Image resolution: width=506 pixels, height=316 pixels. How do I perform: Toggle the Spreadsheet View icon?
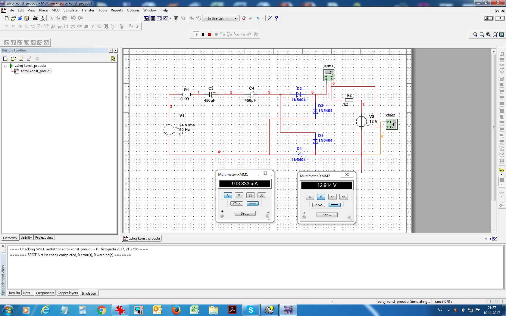point(153,18)
